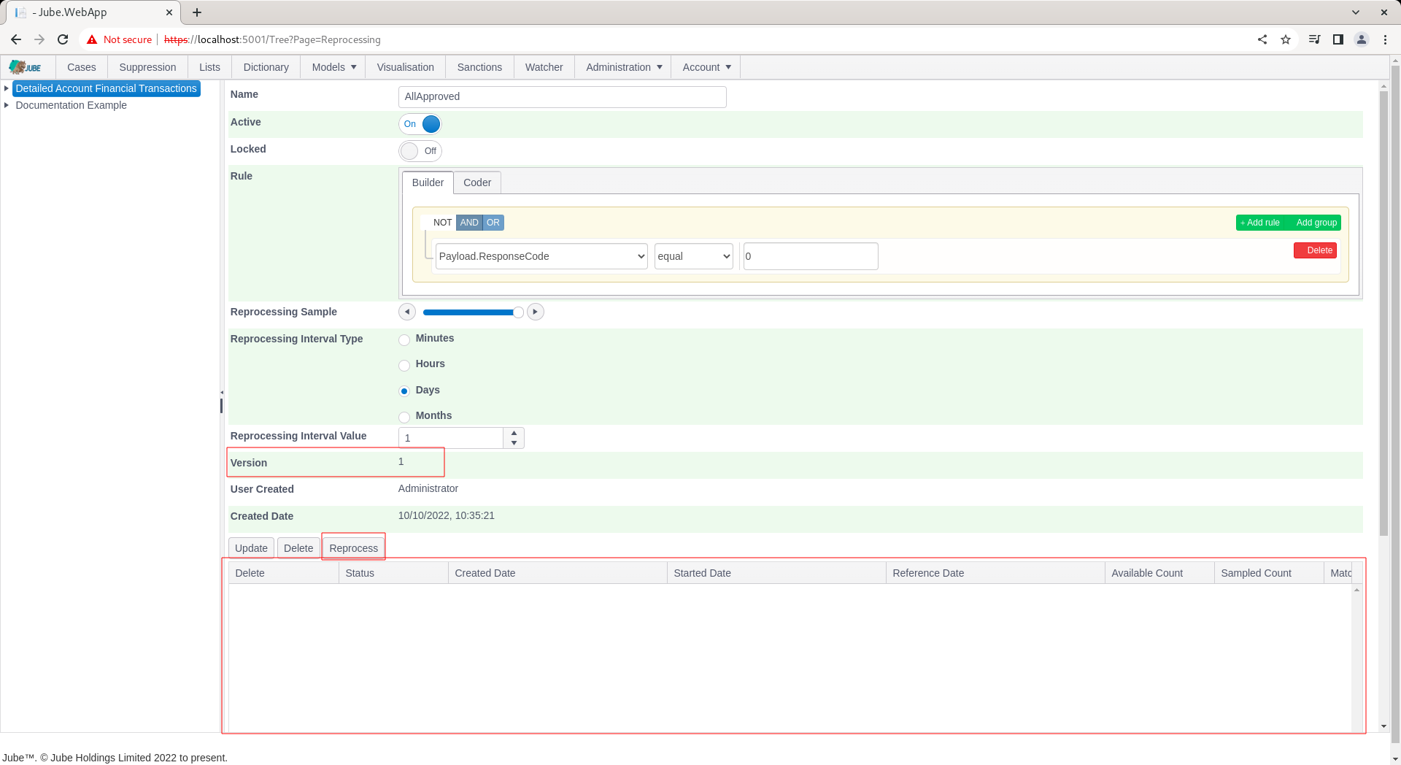This screenshot has width=1401, height=765.
Task: Toggle browser side panel icon
Action: pos(1338,39)
